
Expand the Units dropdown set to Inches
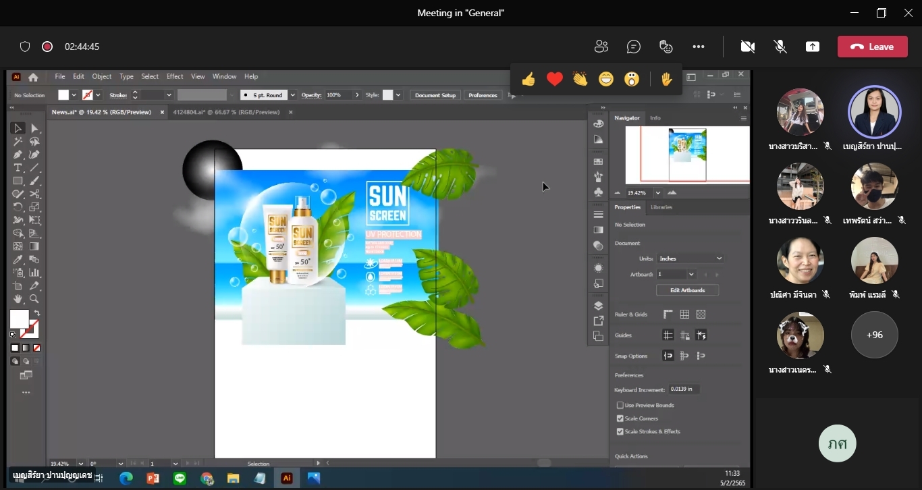(x=690, y=258)
